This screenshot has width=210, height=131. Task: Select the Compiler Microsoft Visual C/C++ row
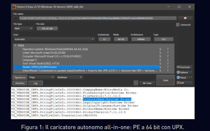click(86, 56)
